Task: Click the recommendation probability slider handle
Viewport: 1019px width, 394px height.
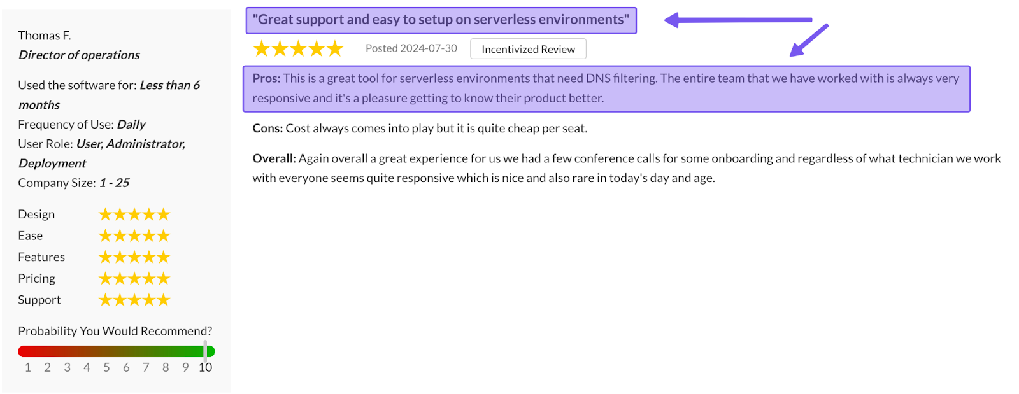Action: point(205,351)
